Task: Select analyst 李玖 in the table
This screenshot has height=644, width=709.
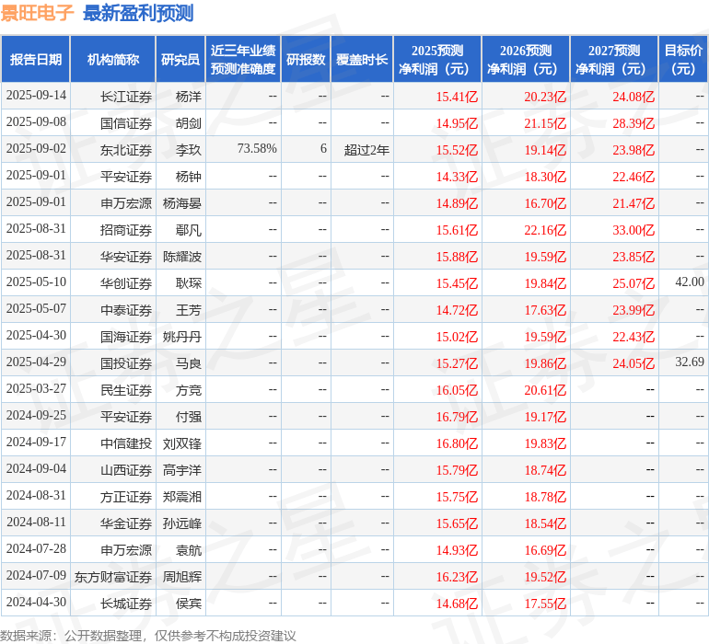Action: [188, 149]
